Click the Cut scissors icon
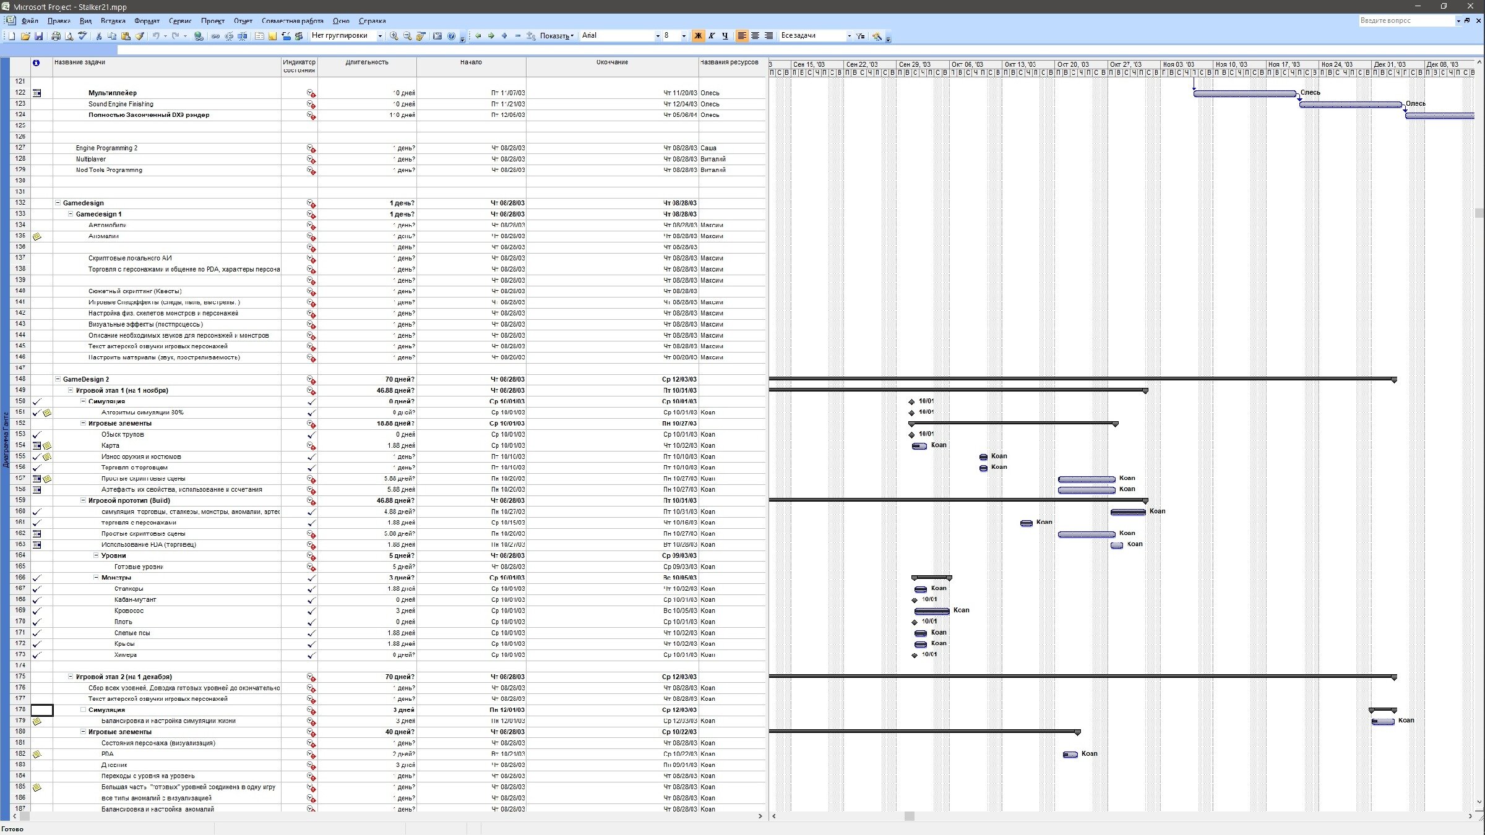This screenshot has width=1485, height=835. (x=98, y=36)
